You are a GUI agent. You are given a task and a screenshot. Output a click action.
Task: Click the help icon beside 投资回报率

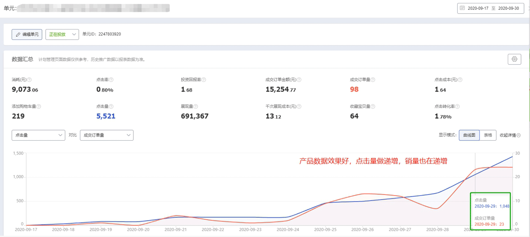(204, 80)
